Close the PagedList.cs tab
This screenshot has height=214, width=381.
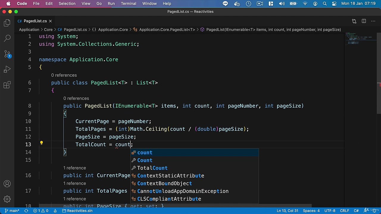tap(50, 21)
